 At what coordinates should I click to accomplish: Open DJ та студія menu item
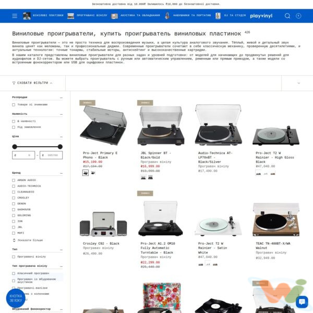click(231, 16)
